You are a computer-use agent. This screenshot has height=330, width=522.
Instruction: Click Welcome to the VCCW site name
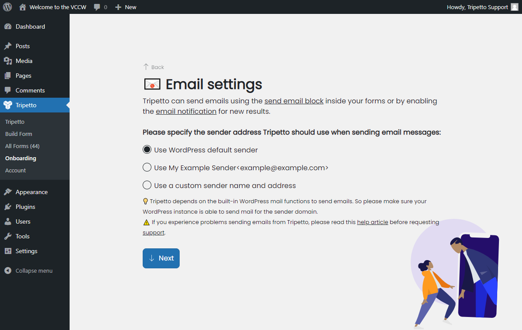pyautogui.click(x=58, y=7)
